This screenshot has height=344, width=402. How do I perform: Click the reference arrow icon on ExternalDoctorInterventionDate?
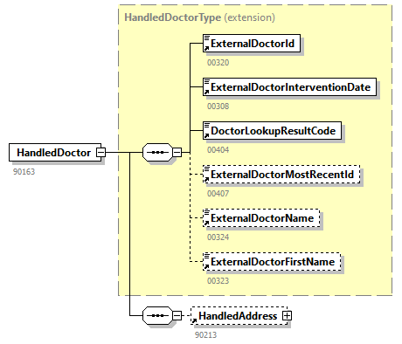[206, 92]
